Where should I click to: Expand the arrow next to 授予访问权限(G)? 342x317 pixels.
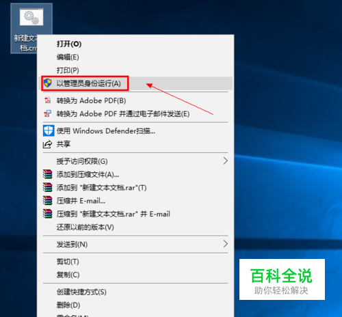[x=226, y=161]
